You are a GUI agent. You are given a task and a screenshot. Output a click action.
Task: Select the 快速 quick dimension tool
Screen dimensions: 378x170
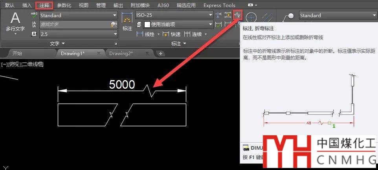click(x=172, y=34)
